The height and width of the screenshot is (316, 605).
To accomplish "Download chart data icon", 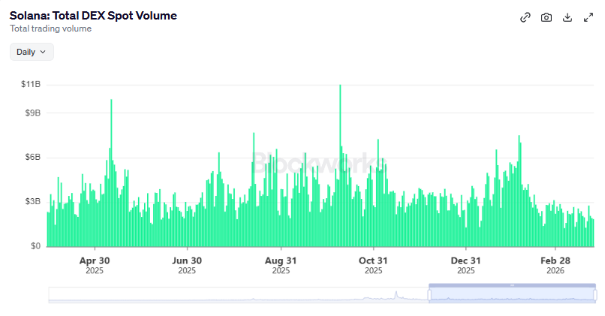I will 567,17.
